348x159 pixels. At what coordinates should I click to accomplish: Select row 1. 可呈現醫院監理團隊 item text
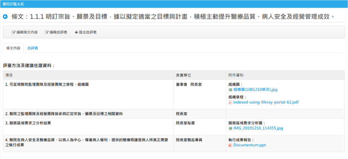pyautogui.click(x=47, y=85)
